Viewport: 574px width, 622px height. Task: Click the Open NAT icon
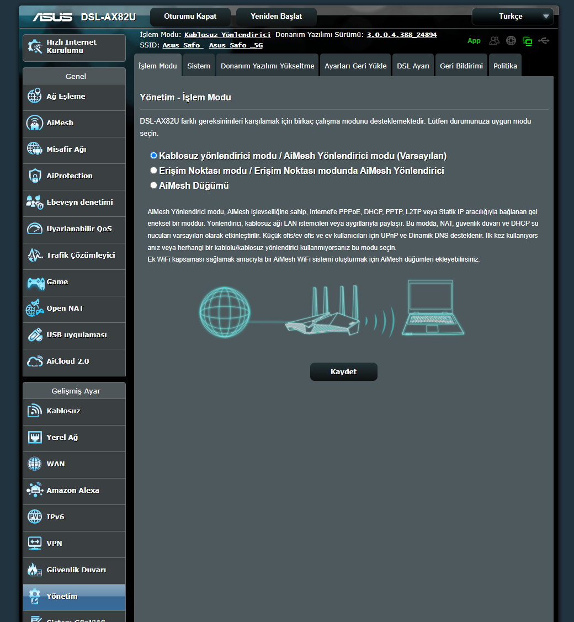coord(35,308)
